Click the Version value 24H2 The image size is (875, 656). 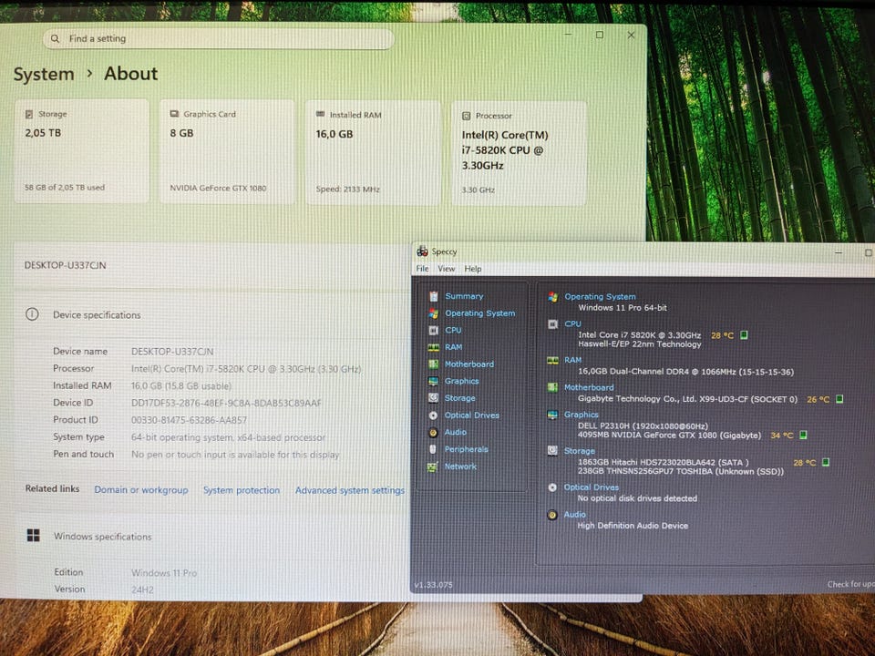pyautogui.click(x=142, y=589)
